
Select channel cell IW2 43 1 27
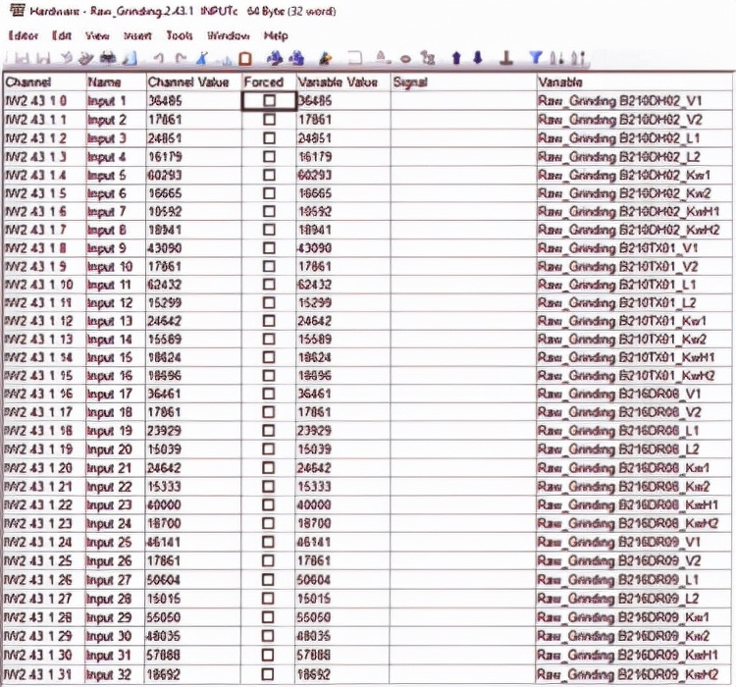pos(44,599)
